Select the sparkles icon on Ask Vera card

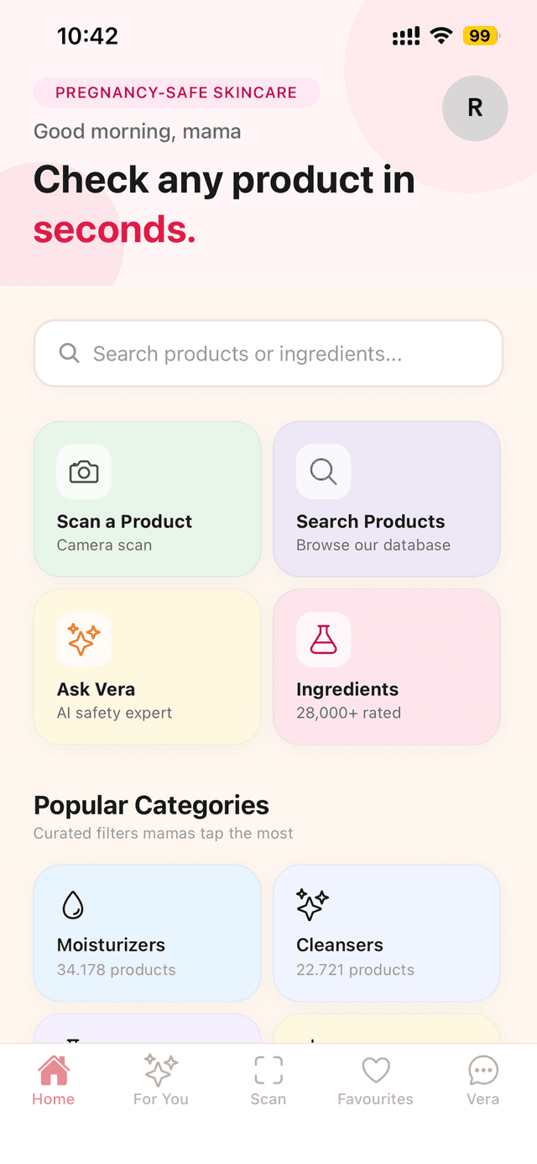coord(83,640)
